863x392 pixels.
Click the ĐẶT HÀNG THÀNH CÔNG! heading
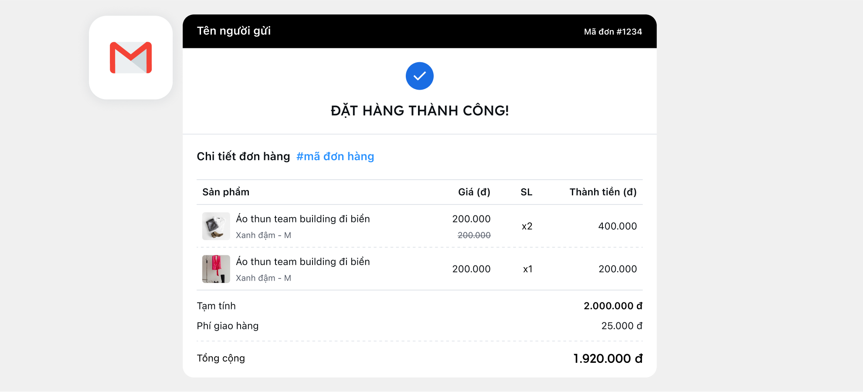coord(419,111)
